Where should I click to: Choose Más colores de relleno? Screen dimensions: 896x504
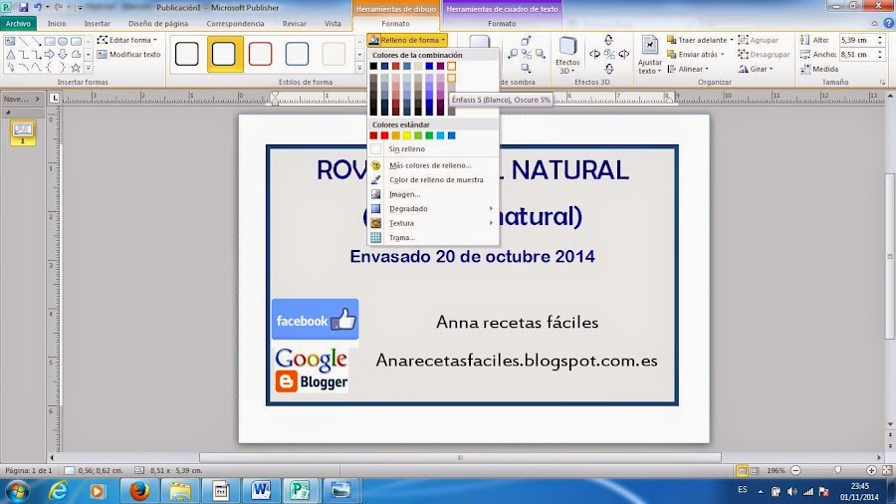[x=433, y=165]
